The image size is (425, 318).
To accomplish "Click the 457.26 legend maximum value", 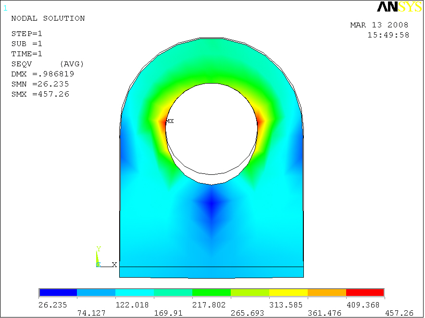I will (398, 313).
